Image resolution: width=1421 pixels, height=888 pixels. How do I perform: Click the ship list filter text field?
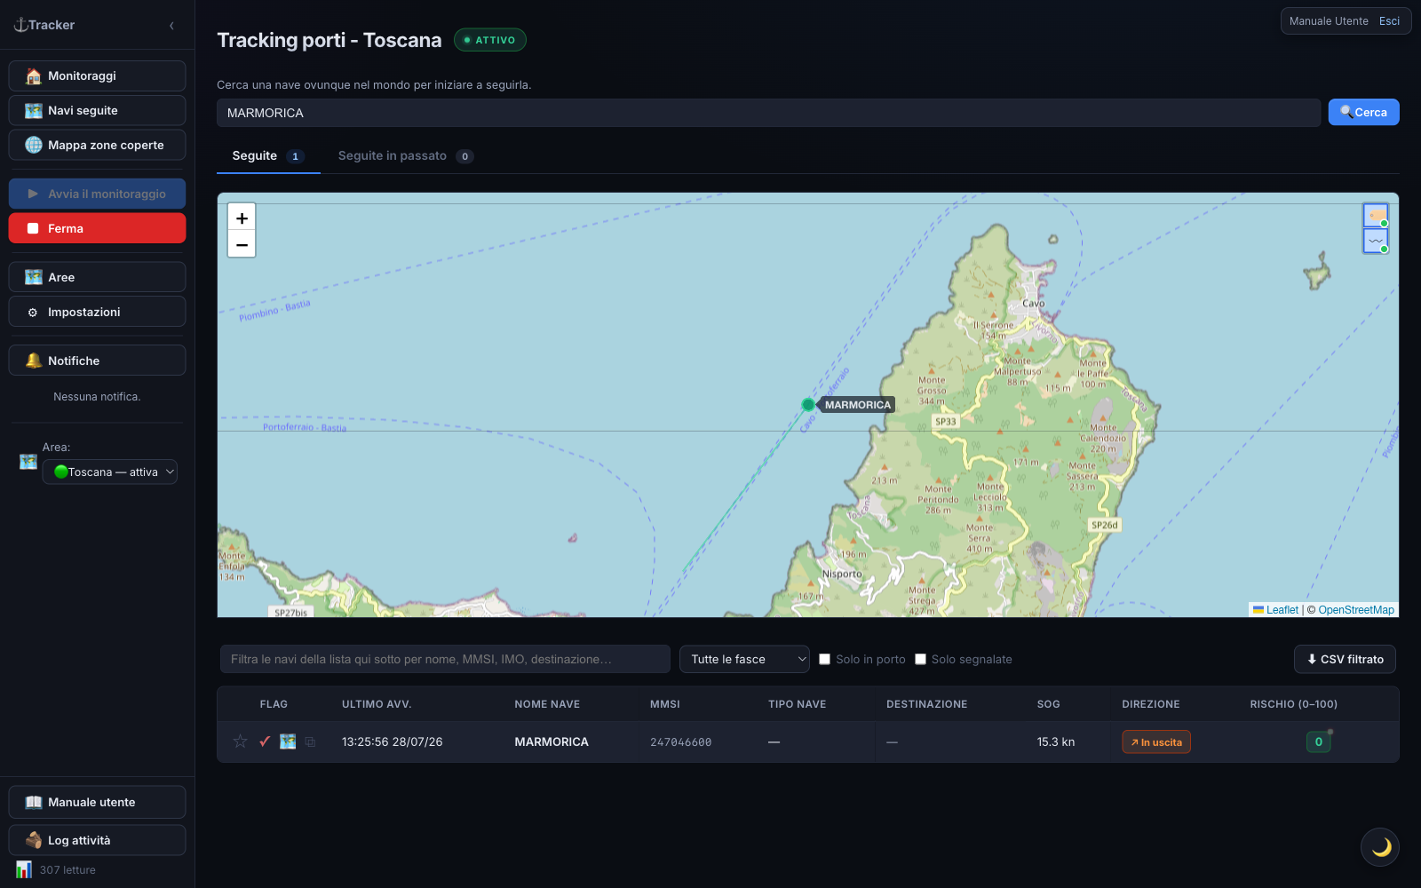coord(445,659)
